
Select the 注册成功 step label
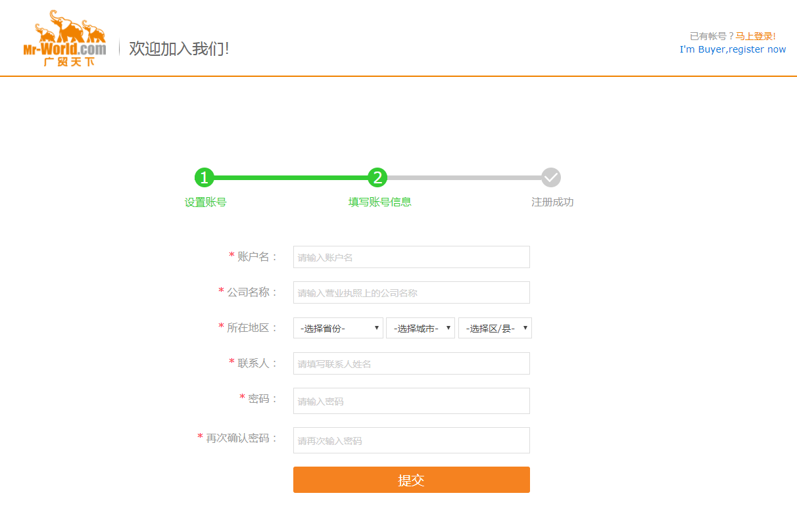pos(552,202)
